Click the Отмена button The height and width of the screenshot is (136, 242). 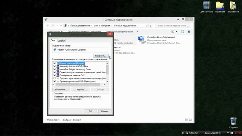pyautogui.click(x=105, y=111)
